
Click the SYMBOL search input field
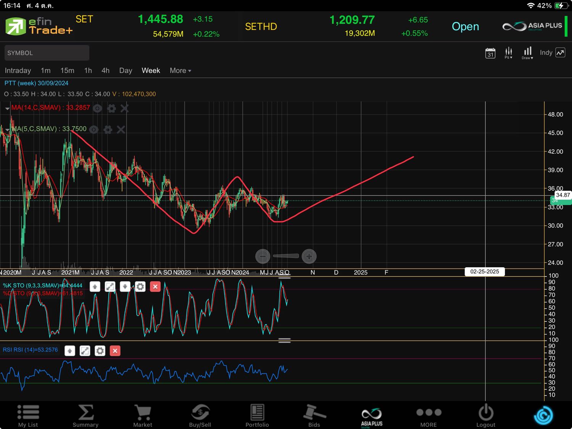point(47,53)
